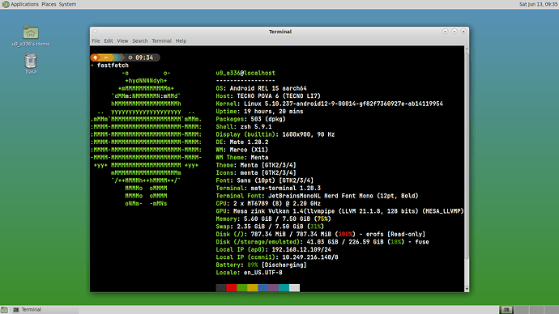Click the 'Font: Sans (10pt)' line
Image resolution: width=559 pixels, height=314 pixels.
265,180
